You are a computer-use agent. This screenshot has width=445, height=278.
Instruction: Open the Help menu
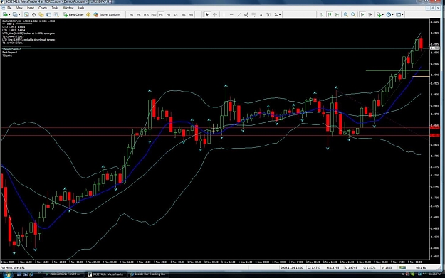coord(81,8)
